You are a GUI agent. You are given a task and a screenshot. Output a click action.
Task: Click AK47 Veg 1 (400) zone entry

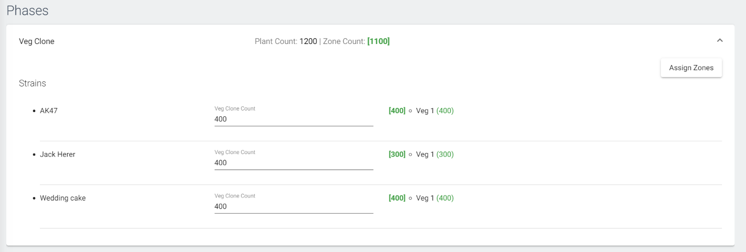coord(435,111)
